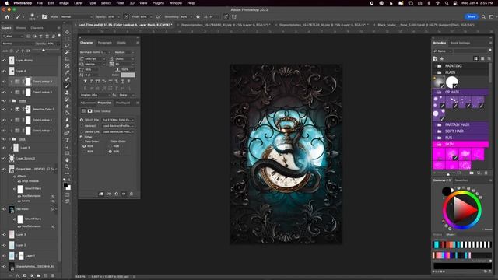Select the Rectangular Marquee tool

pos(67,39)
